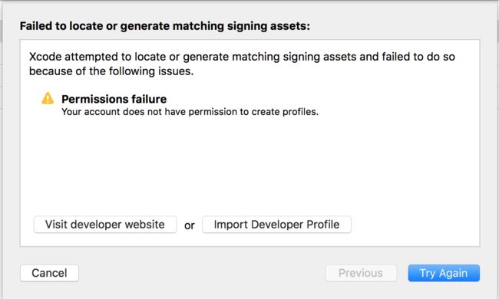Click blank space right of Import Developer Profile
This screenshot has width=499, height=299.
[x=414, y=225]
